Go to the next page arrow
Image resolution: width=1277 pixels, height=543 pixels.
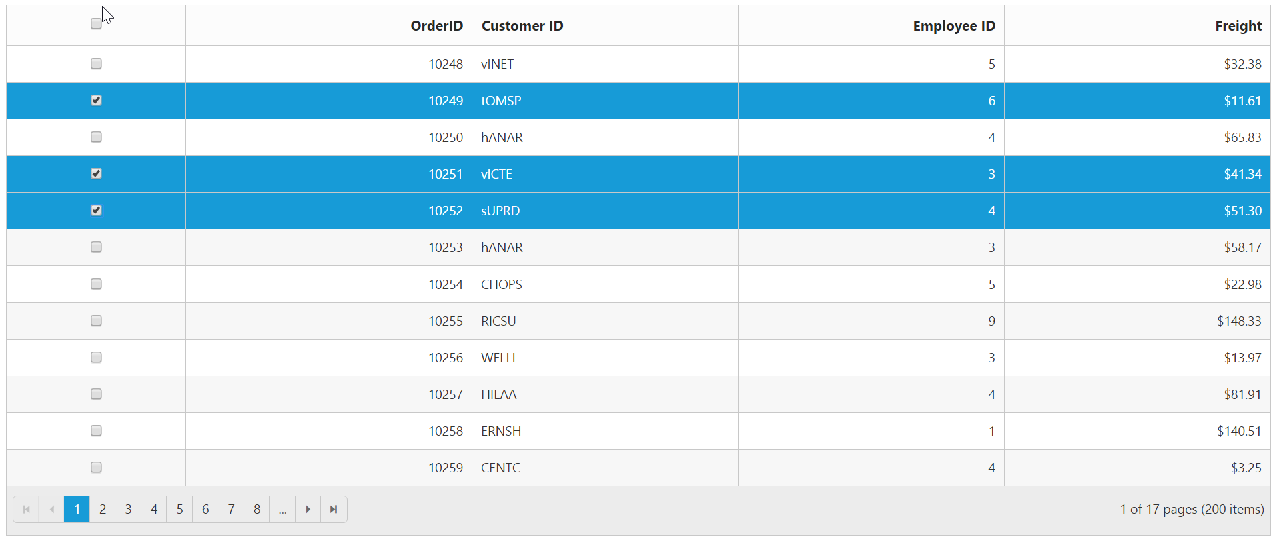tap(308, 510)
